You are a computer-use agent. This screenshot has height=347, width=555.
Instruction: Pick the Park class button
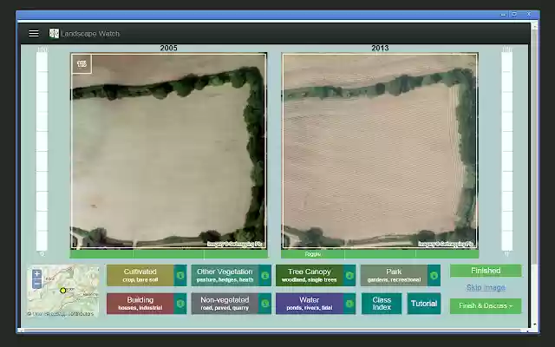pos(394,275)
